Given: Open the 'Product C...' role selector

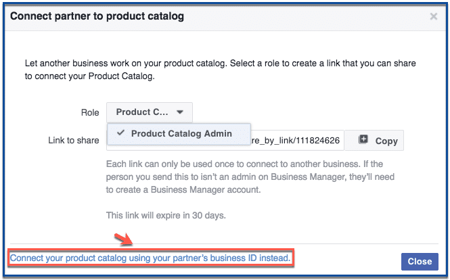Looking at the screenshot, I should click(150, 112).
